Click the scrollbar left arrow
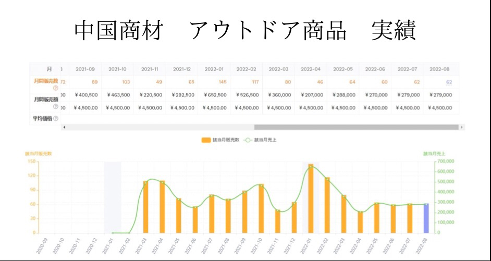Image resolution: width=491 pixels, height=261 pixels. (64, 127)
